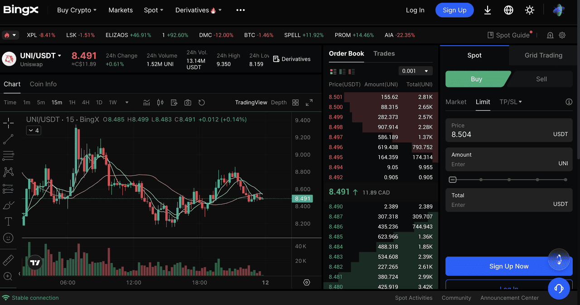
Task: Select the crosshair cursor tool
Action: [8, 123]
